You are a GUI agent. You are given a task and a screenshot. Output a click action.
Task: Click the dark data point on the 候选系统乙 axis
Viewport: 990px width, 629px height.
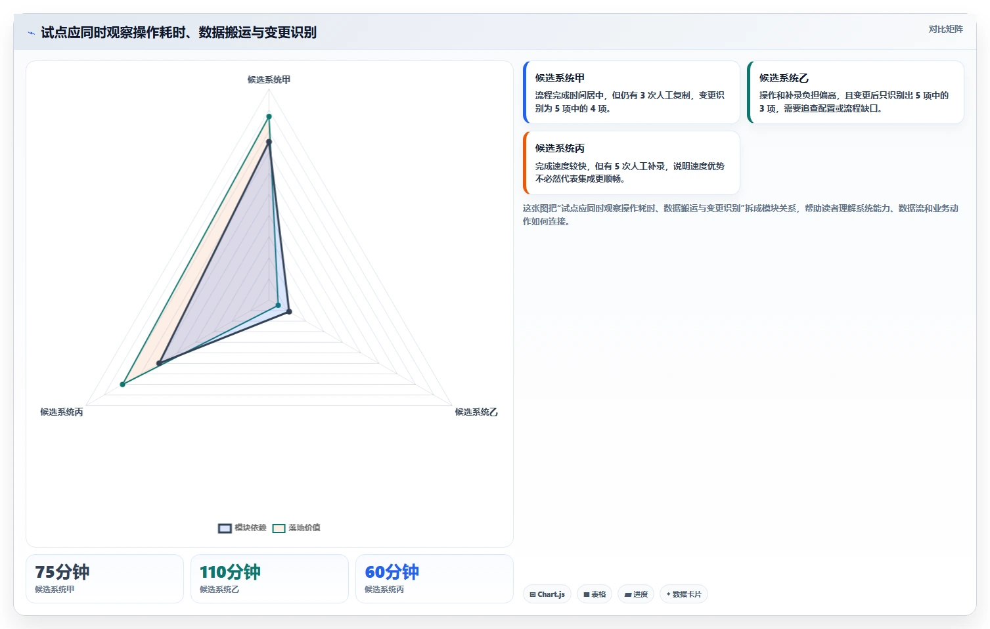click(289, 312)
